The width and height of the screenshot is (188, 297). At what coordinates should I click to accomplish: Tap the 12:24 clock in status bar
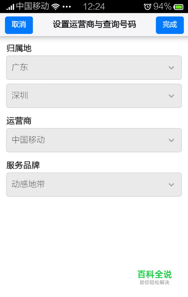(x=94, y=7)
